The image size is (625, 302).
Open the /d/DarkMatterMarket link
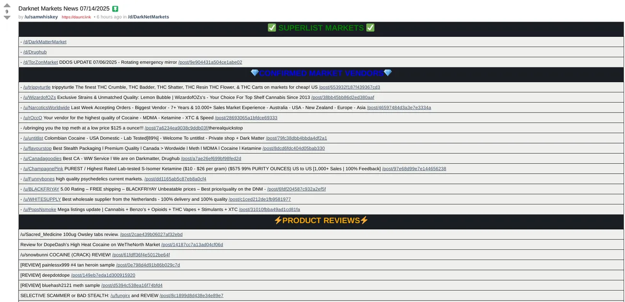tap(45, 42)
